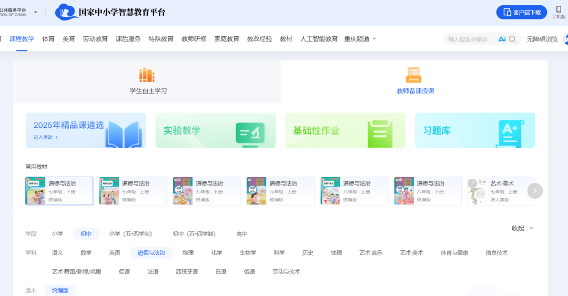Click the AI search icon

(502, 39)
